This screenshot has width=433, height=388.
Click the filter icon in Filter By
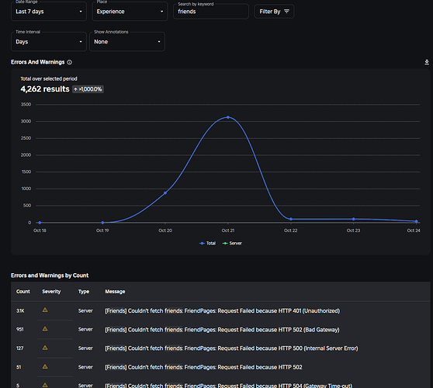286,12
